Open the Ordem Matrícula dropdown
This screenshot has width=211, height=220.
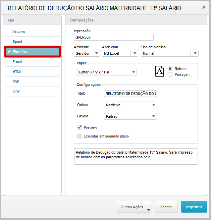click(130, 105)
